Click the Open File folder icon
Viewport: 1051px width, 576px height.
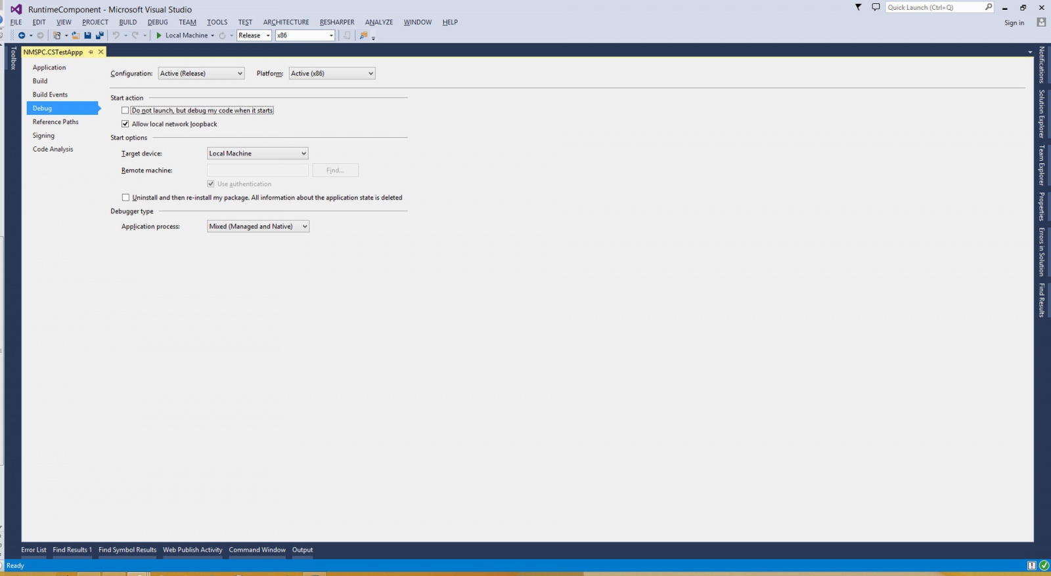click(76, 35)
